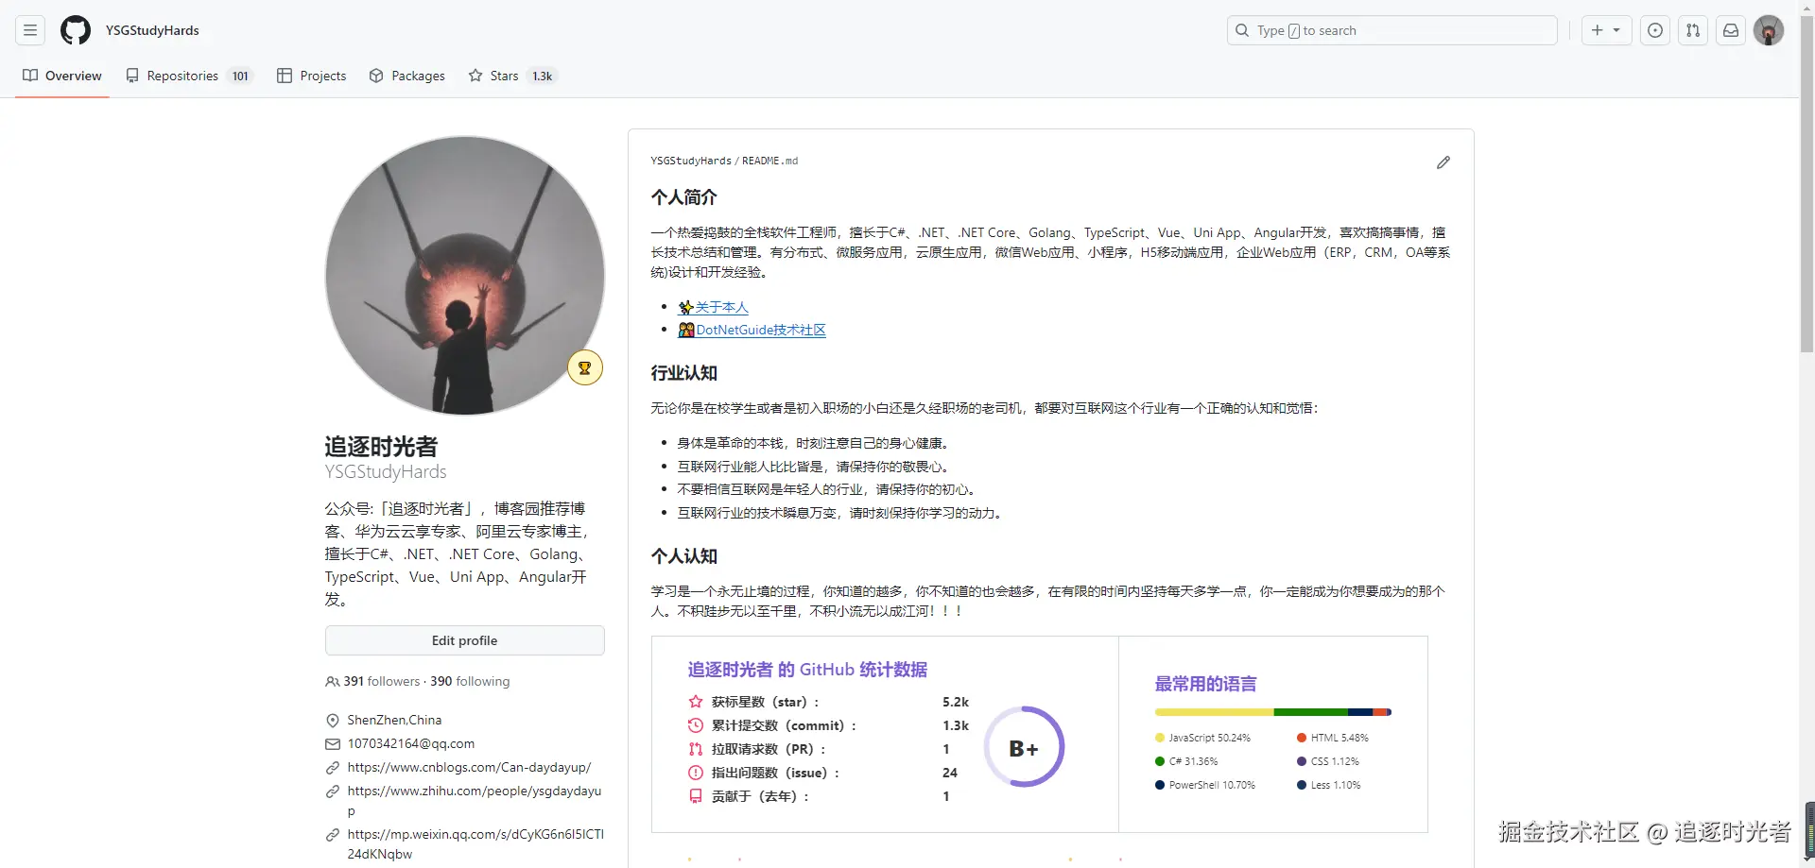Click the README edit pencil icon

coord(1443,162)
